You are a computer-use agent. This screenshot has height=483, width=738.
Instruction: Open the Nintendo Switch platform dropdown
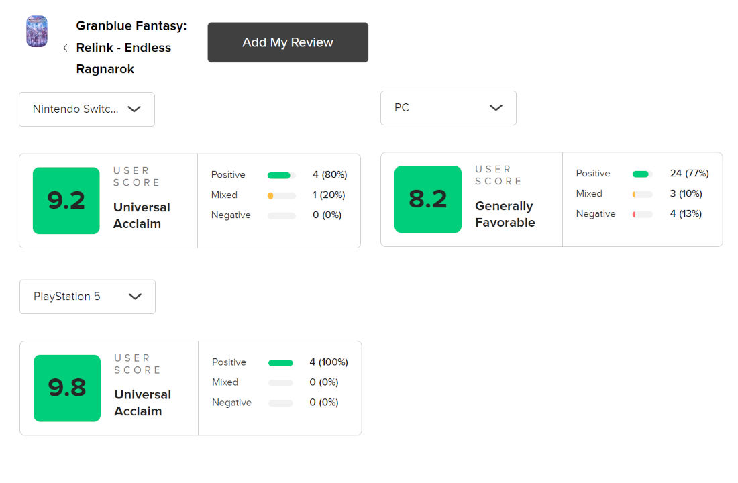[87, 109]
